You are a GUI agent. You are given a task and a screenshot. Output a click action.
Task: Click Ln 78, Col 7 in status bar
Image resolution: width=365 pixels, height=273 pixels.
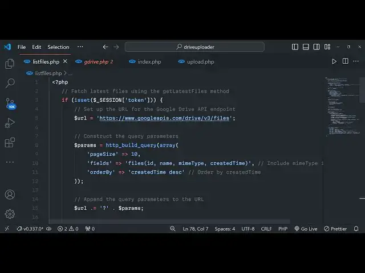196,229
